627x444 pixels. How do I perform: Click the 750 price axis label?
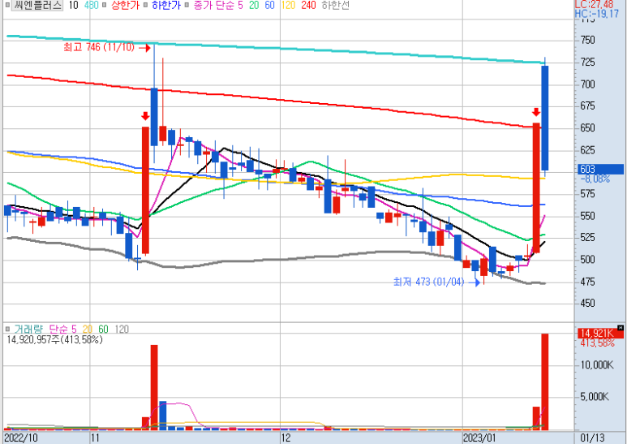click(x=588, y=40)
